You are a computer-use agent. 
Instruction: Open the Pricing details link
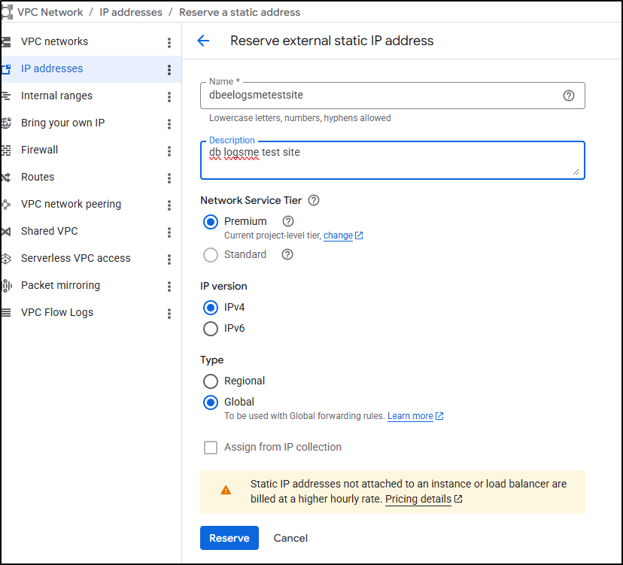point(418,499)
